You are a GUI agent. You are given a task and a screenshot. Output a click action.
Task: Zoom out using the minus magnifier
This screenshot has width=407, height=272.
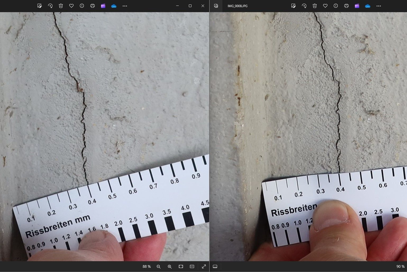pyautogui.click(x=159, y=266)
